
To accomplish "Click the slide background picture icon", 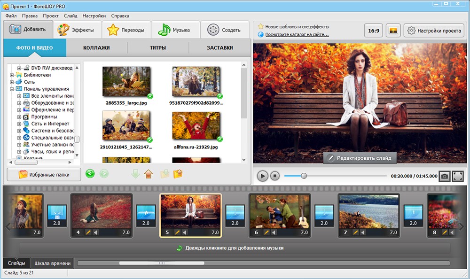I will [393, 31].
